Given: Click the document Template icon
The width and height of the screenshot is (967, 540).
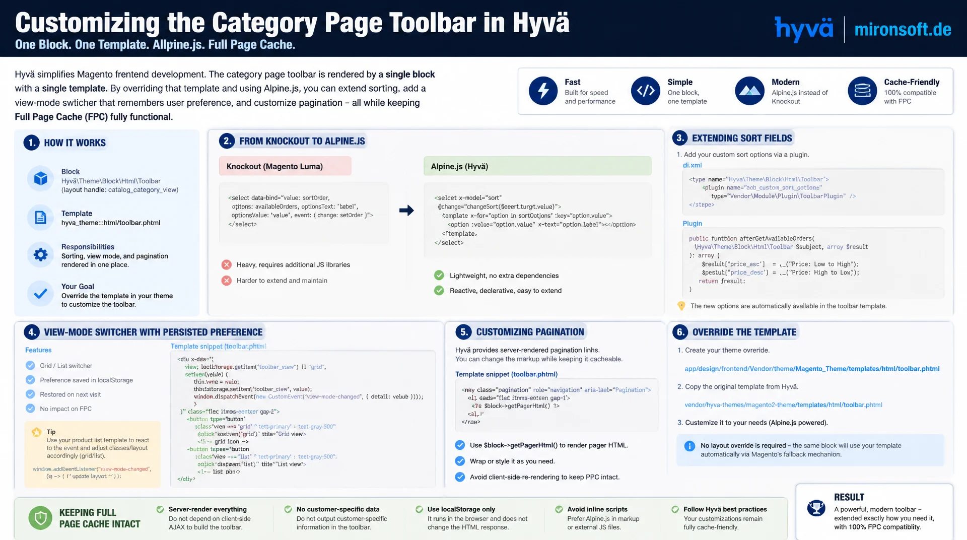Looking at the screenshot, I should point(41,218).
